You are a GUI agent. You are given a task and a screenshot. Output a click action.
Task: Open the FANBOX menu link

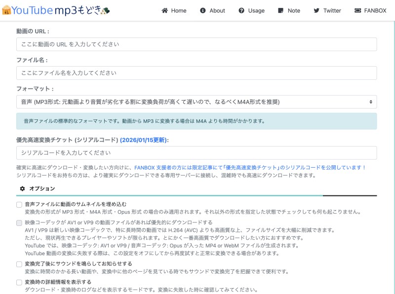pos(370,10)
